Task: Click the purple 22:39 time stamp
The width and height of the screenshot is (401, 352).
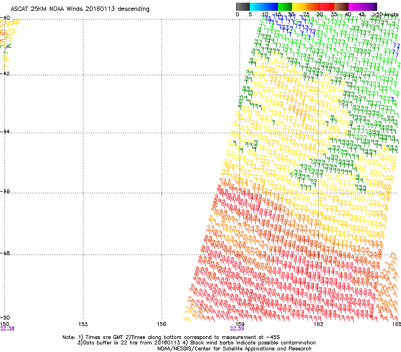Action: [237, 329]
